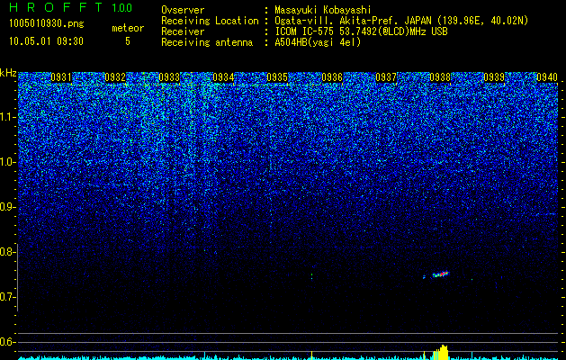Click the 0937 time marker
Viewport: 566px width, 360px height.
[x=386, y=77]
